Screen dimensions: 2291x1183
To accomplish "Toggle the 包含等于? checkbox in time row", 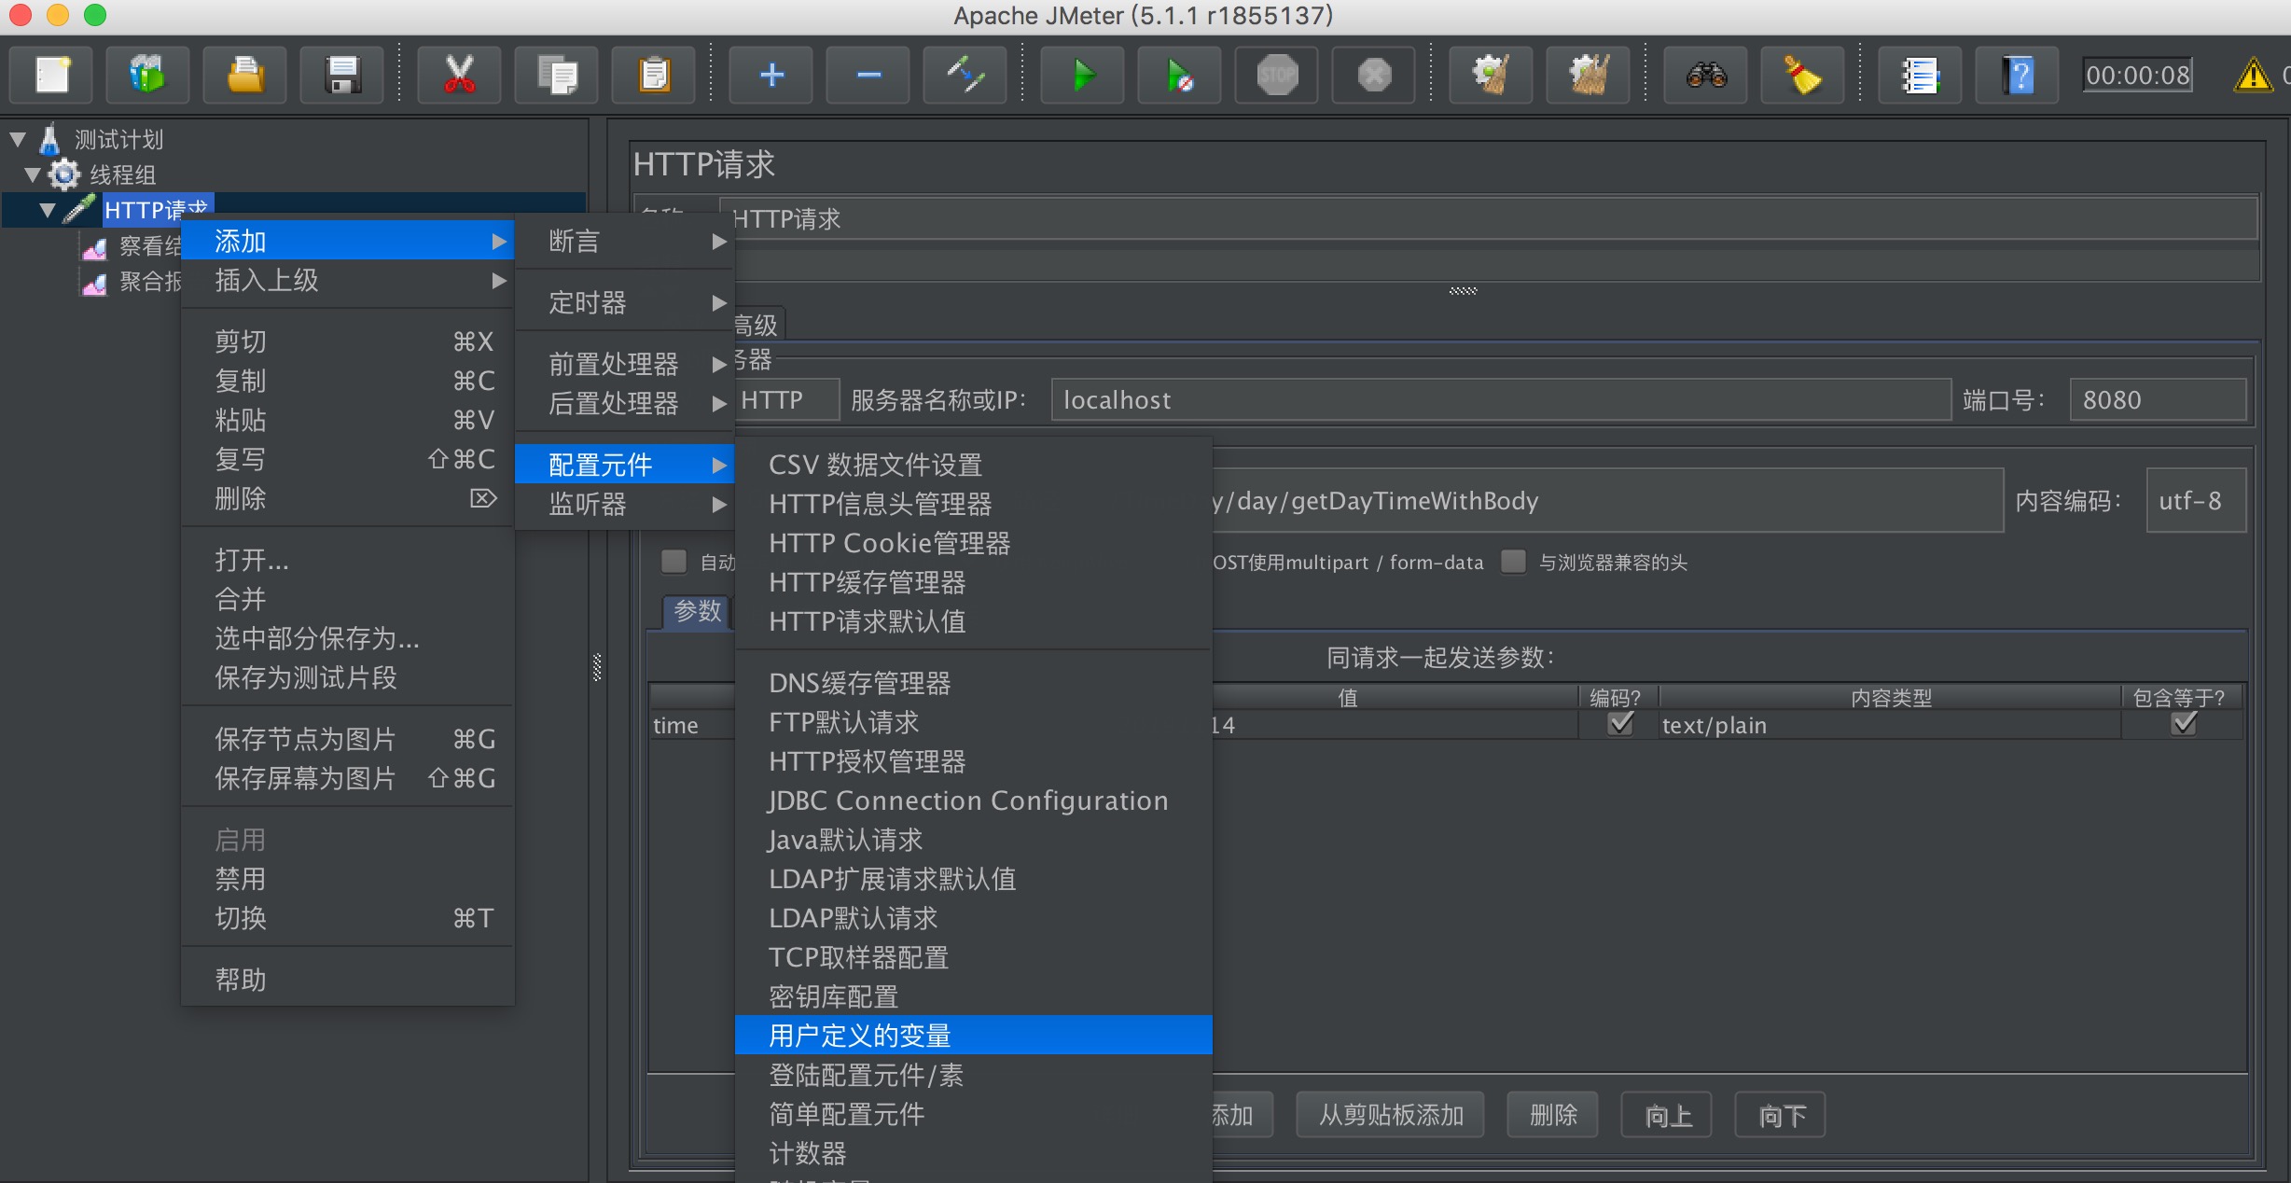I will (2184, 724).
